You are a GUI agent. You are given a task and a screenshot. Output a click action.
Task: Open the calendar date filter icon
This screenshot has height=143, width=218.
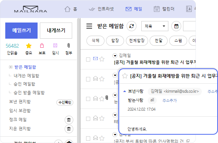pyautogui.click(x=176, y=26)
